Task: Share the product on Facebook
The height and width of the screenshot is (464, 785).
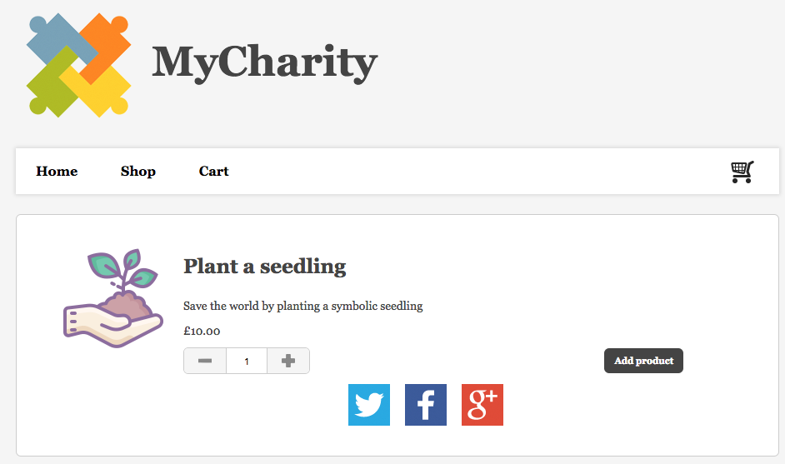Action: click(426, 405)
